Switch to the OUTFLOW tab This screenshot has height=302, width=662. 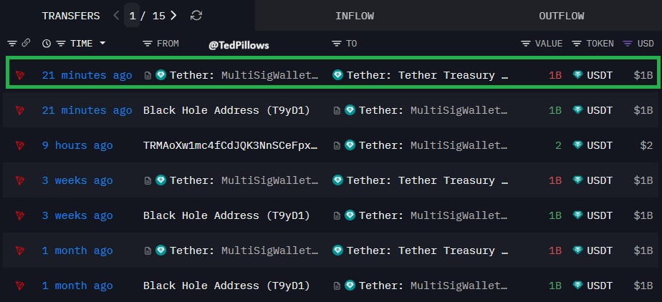coord(562,16)
